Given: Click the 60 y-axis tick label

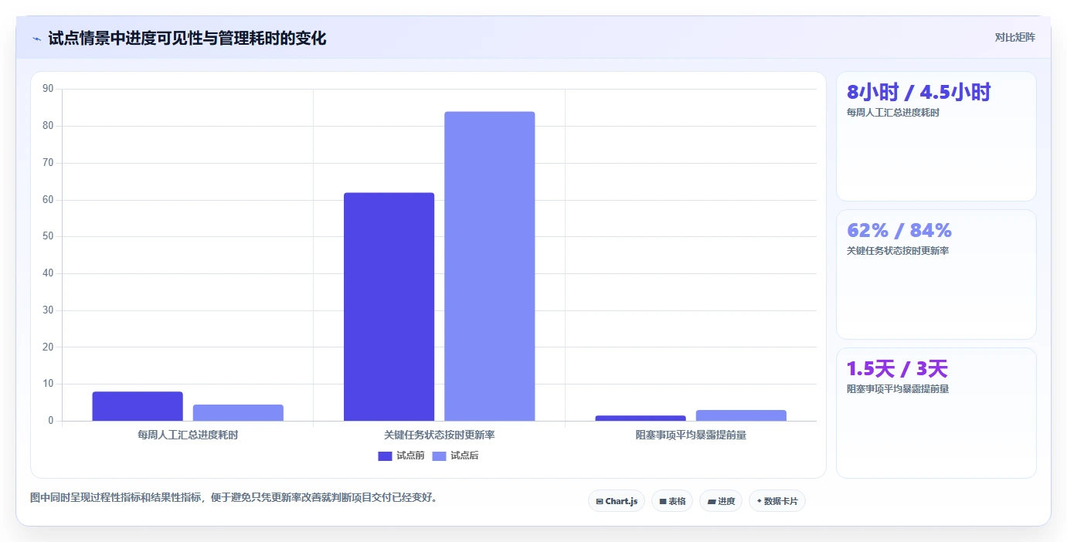Looking at the screenshot, I should tap(48, 199).
